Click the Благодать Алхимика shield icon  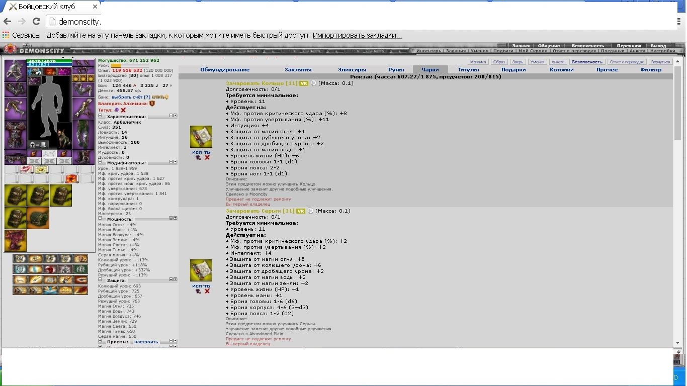pos(152,104)
